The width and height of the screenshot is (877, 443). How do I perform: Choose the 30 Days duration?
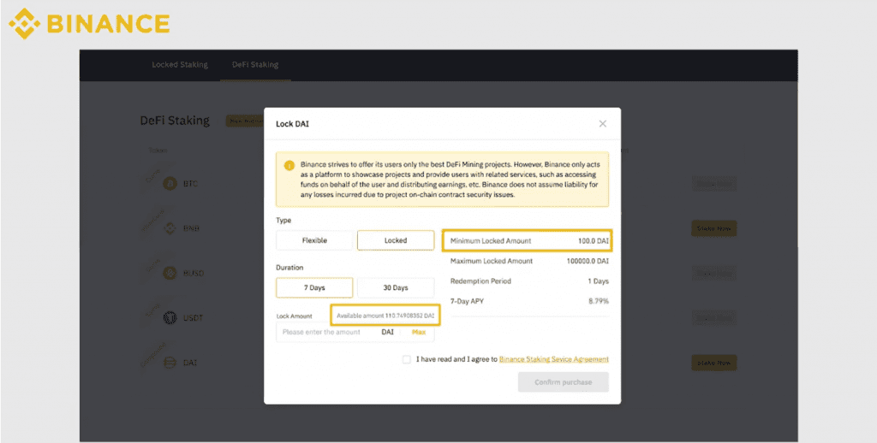pos(396,287)
